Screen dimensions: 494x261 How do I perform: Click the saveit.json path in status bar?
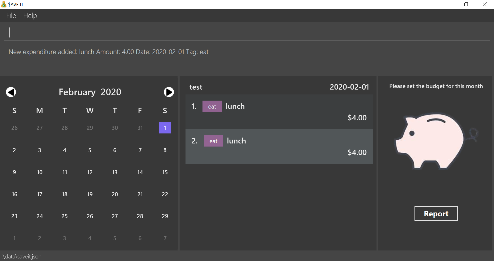(x=22, y=256)
